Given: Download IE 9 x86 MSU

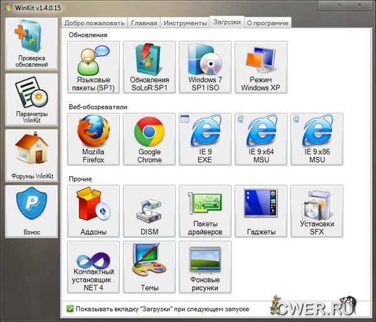Looking at the screenshot, I should point(317,139).
